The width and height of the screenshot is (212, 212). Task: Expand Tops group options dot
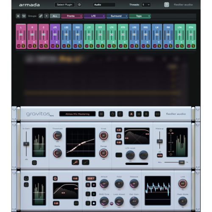(x=149, y=16)
